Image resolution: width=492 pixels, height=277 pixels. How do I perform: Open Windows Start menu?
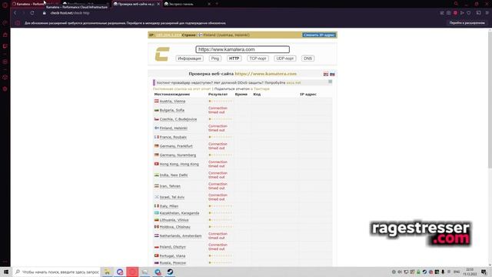pyautogui.click(x=6, y=272)
